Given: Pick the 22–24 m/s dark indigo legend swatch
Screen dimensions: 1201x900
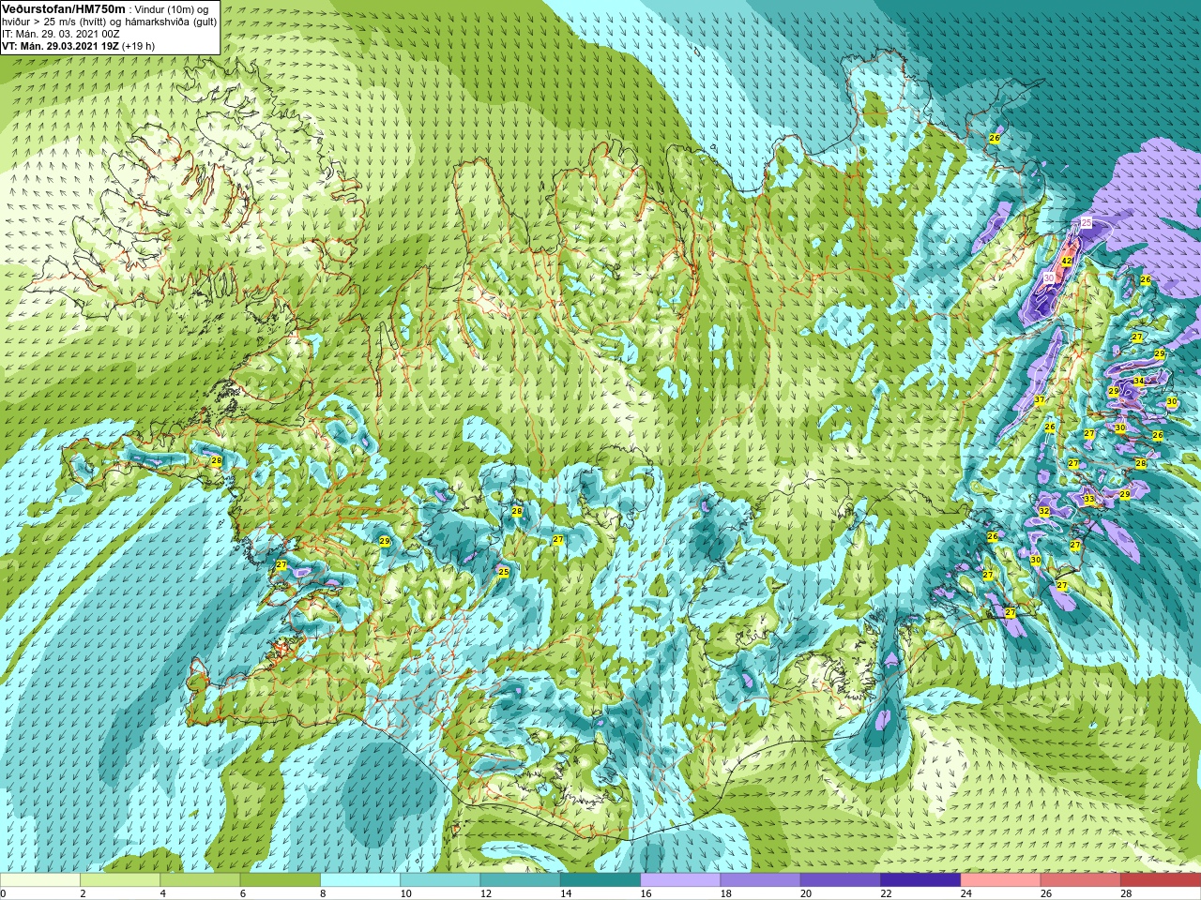Looking at the screenshot, I should point(920,880).
